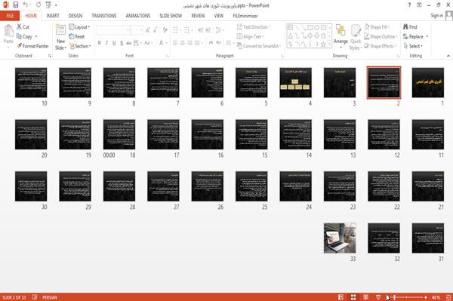Open the Select dropdown in Editing group
The image size is (453, 301).
pyautogui.click(x=413, y=46)
